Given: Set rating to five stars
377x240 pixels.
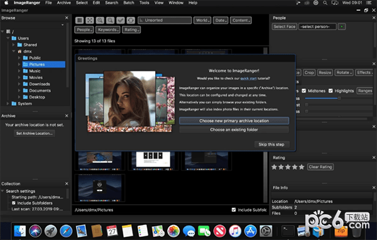Looking at the screenshot, I should pos(302,167).
